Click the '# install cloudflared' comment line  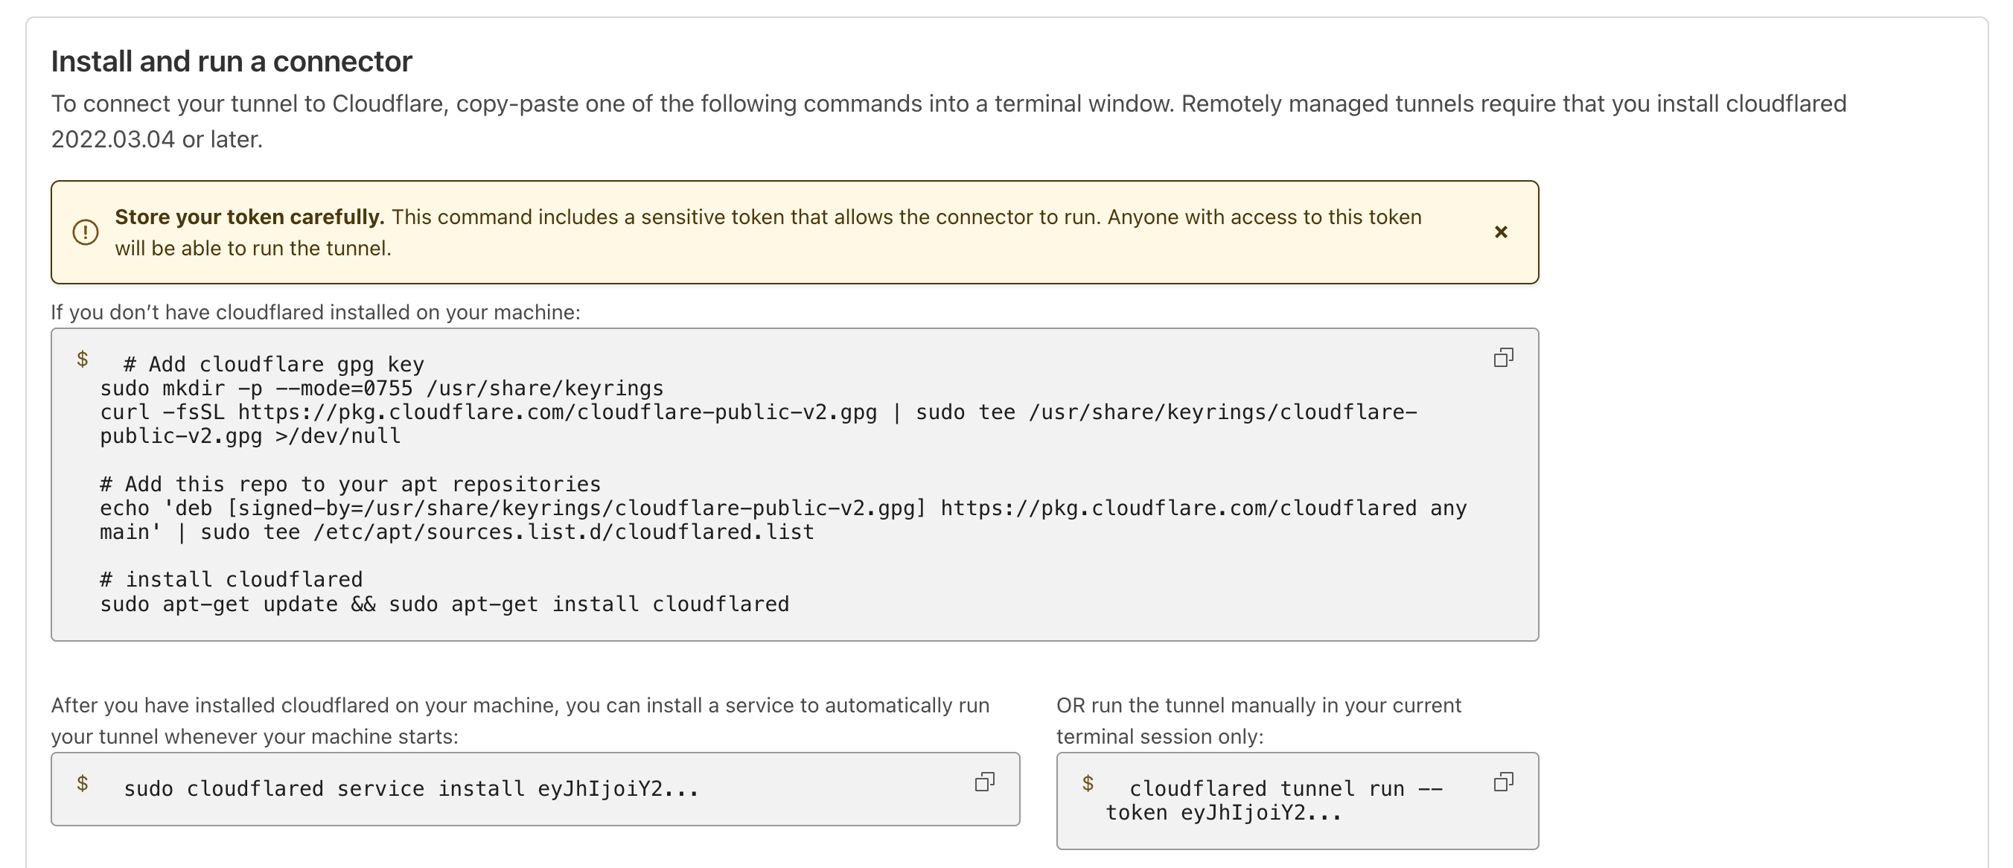click(x=232, y=580)
